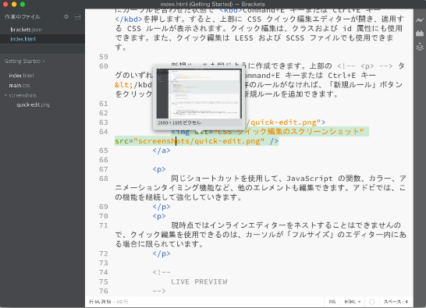Open the HTML language mode dropdown
The height and width of the screenshot is (308, 426).
tap(353, 302)
